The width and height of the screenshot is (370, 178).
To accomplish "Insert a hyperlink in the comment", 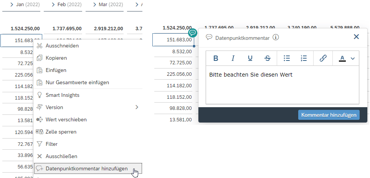I will click(323, 58).
